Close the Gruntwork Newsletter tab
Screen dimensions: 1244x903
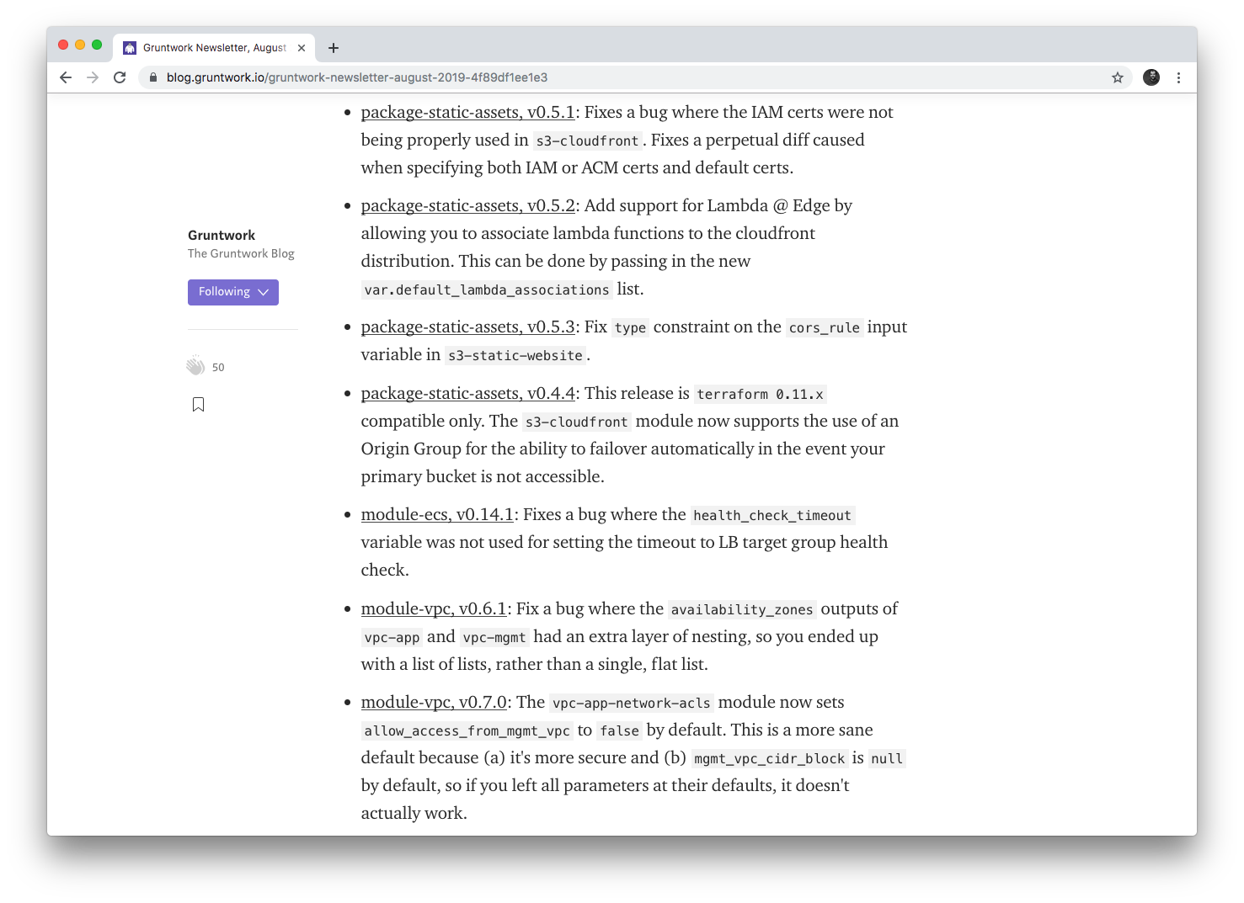[x=302, y=48]
